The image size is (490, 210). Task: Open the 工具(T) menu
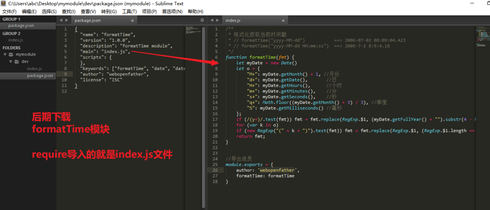click(x=129, y=11)
